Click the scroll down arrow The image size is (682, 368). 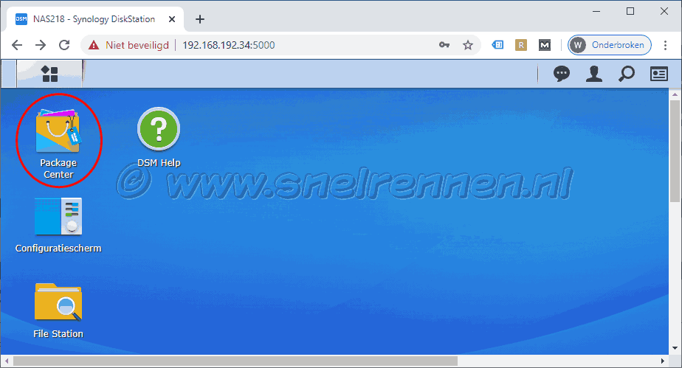coord(675,347)
